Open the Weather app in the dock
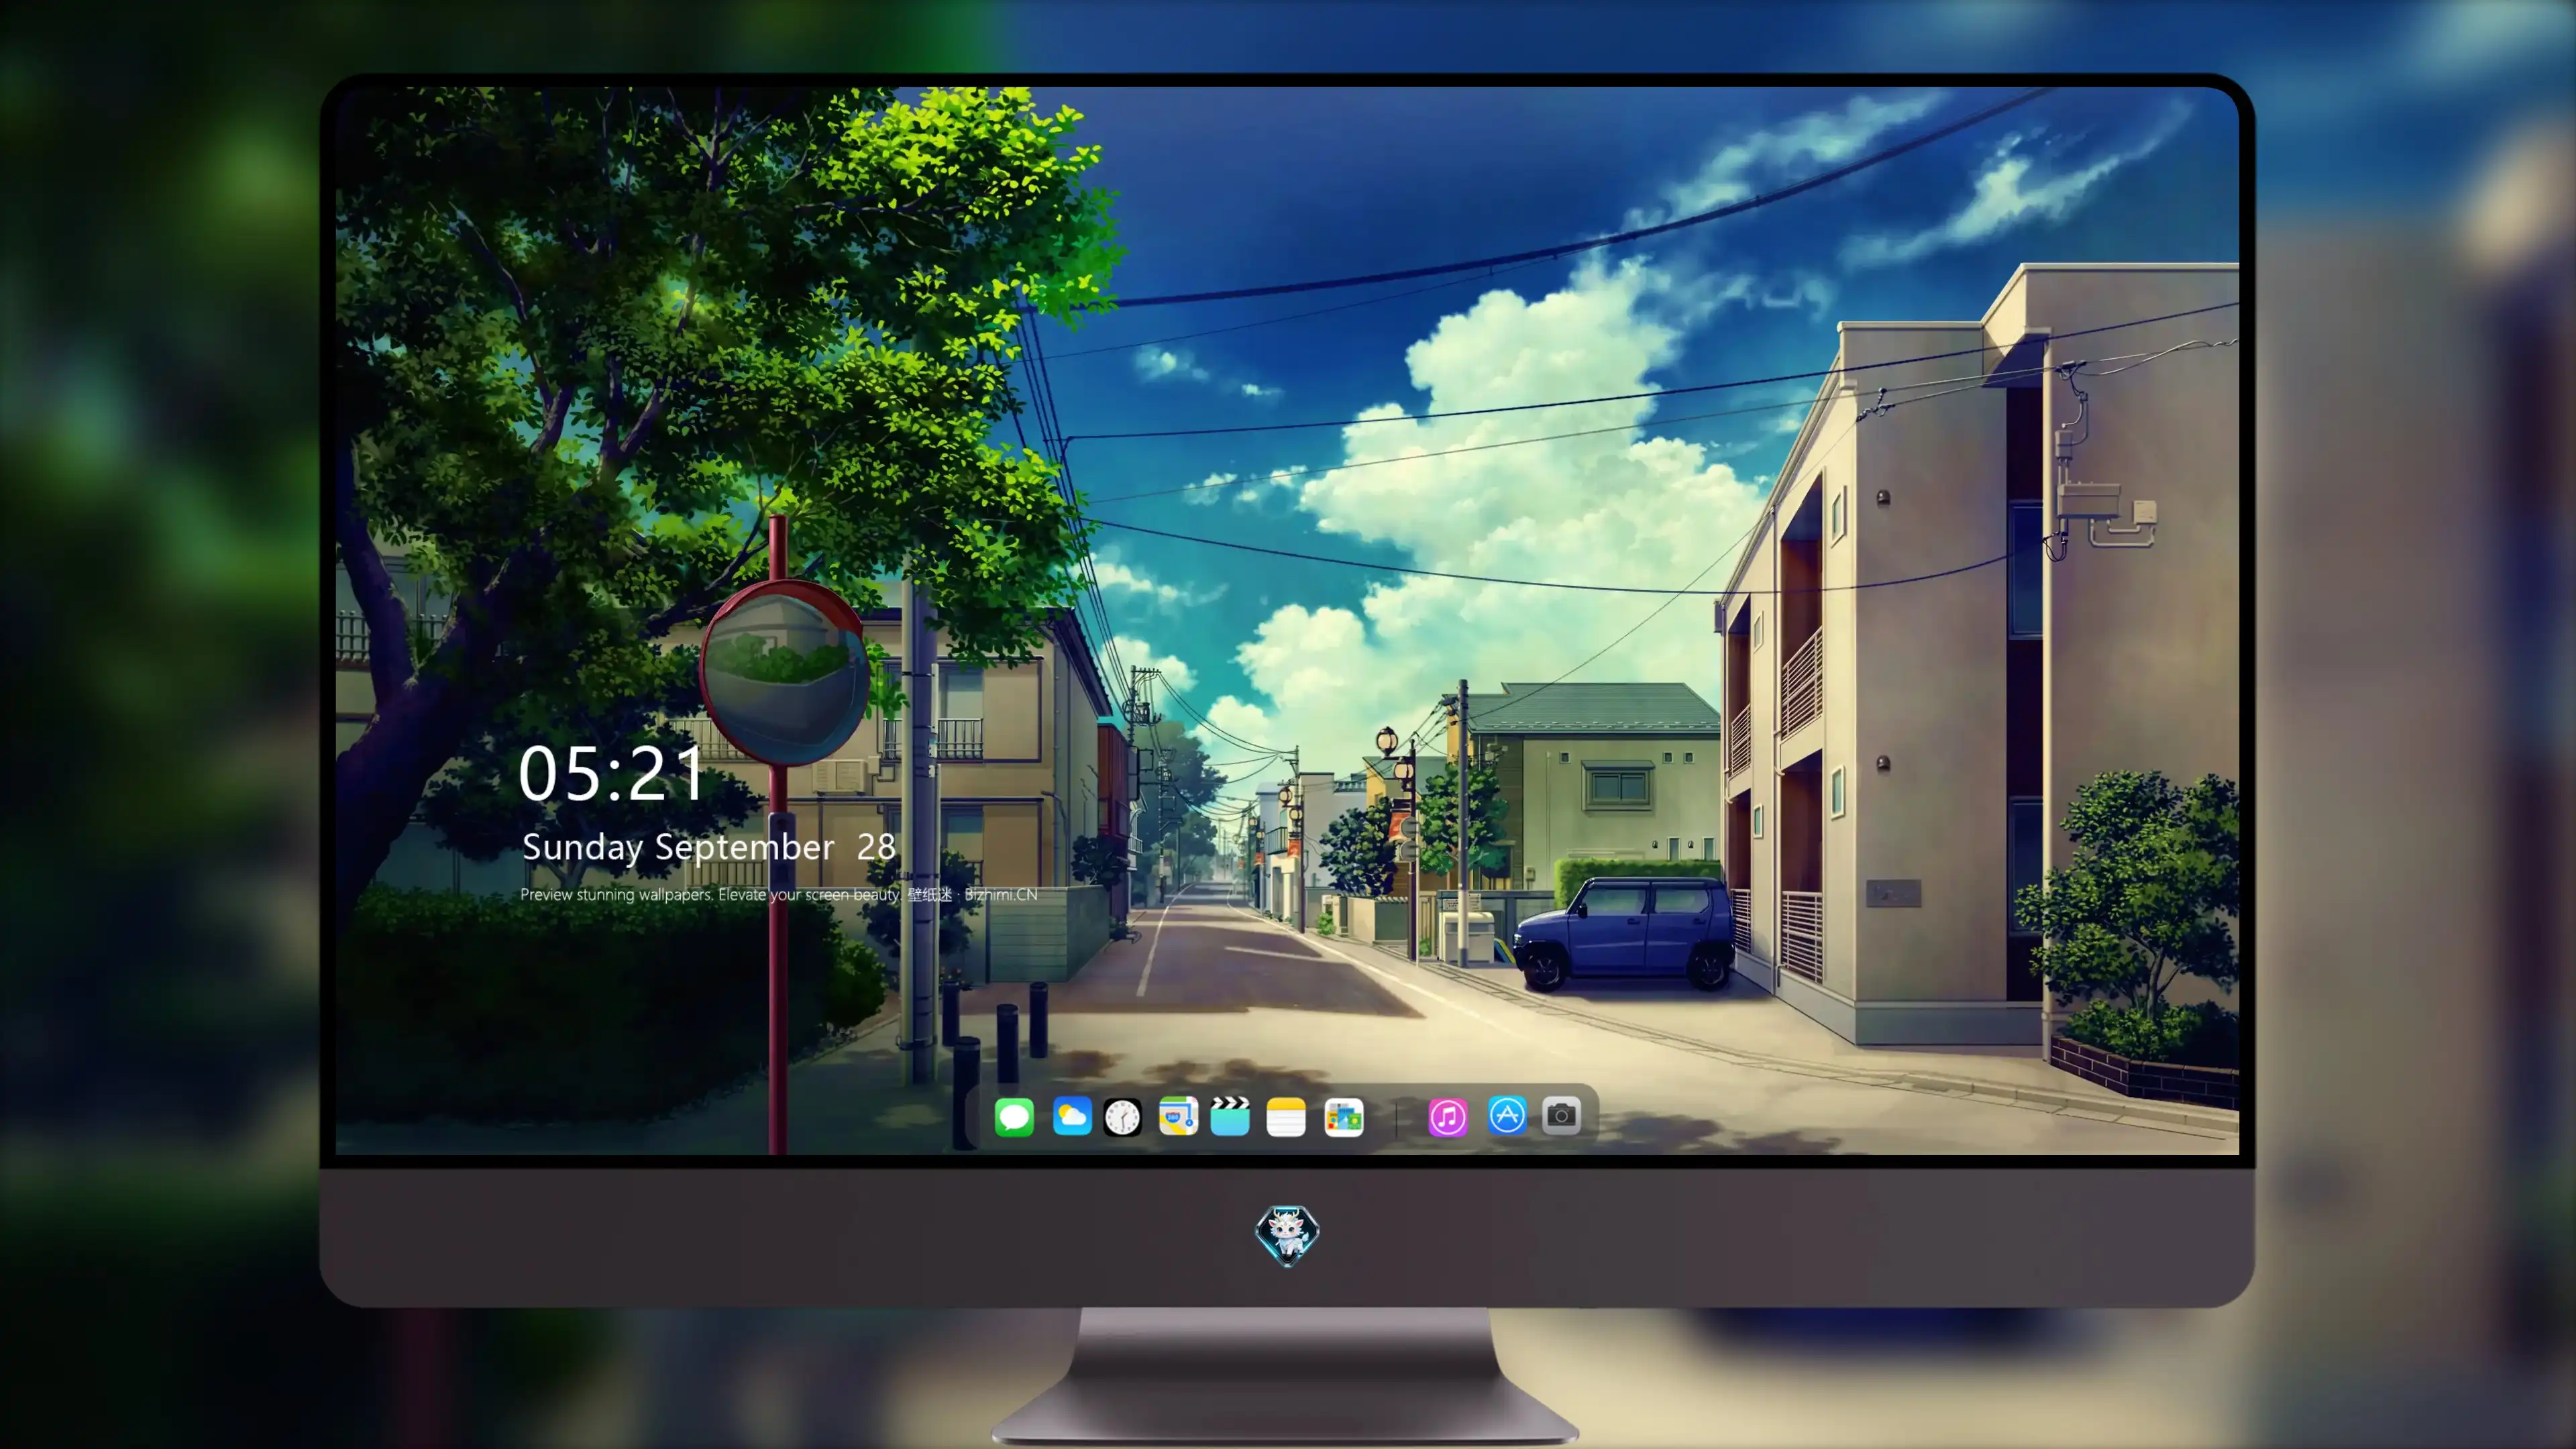 (x=1072, y=1116)
